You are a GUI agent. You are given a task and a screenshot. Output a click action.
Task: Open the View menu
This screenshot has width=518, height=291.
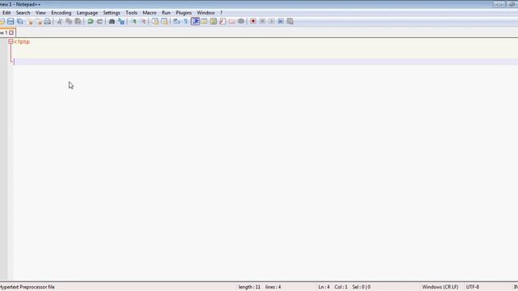(40, 13)
